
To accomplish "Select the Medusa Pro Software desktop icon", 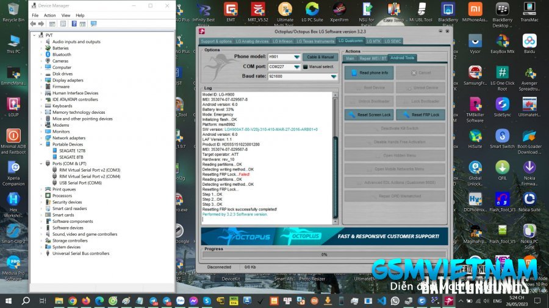I will pyautogui.click(x=13, y=268).
